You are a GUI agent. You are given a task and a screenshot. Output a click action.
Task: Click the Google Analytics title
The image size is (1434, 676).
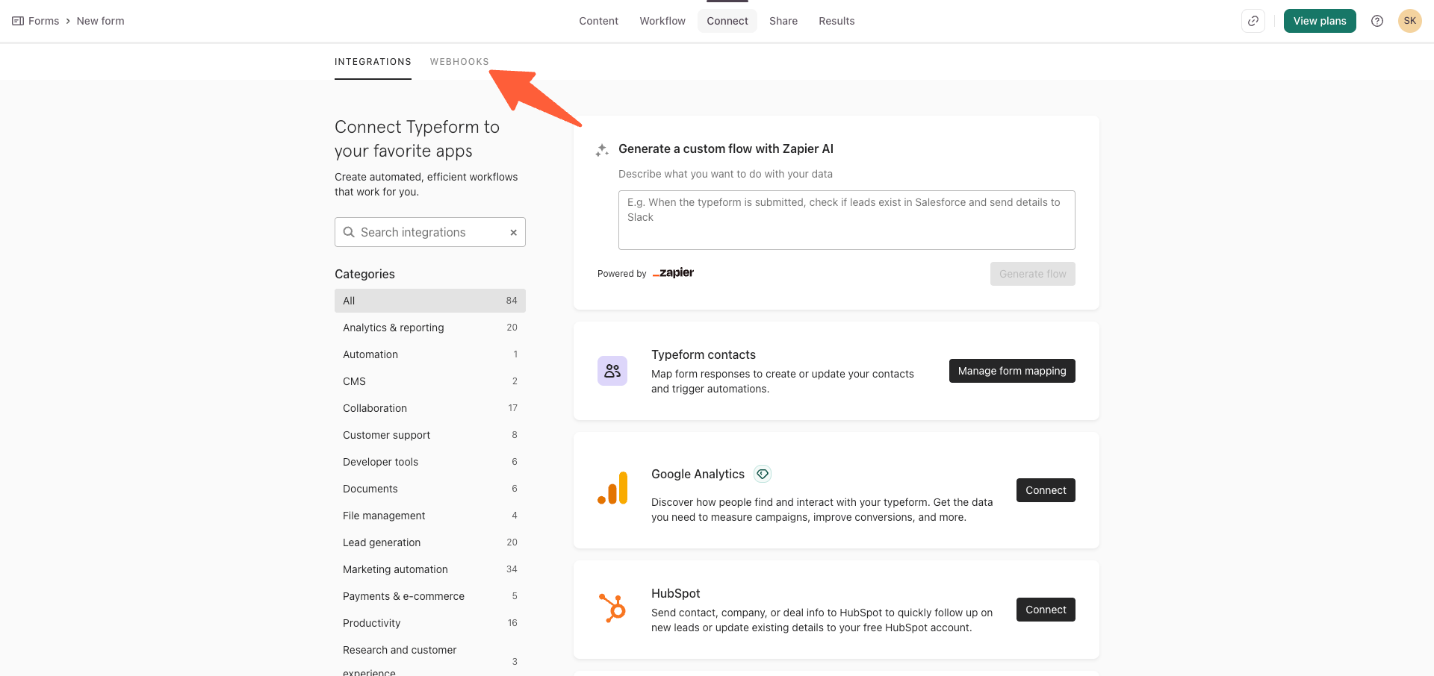698,474
